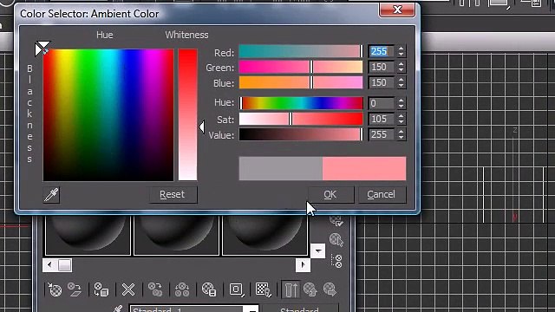This screenshot has height=312, width=555.
Task: Decrease the Blue value with down arrow
Action: coord(401,85)
